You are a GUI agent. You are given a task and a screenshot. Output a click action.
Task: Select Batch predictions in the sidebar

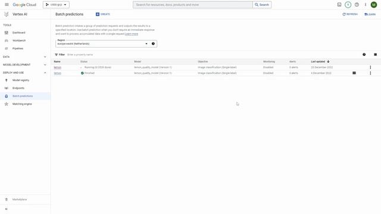25,96
